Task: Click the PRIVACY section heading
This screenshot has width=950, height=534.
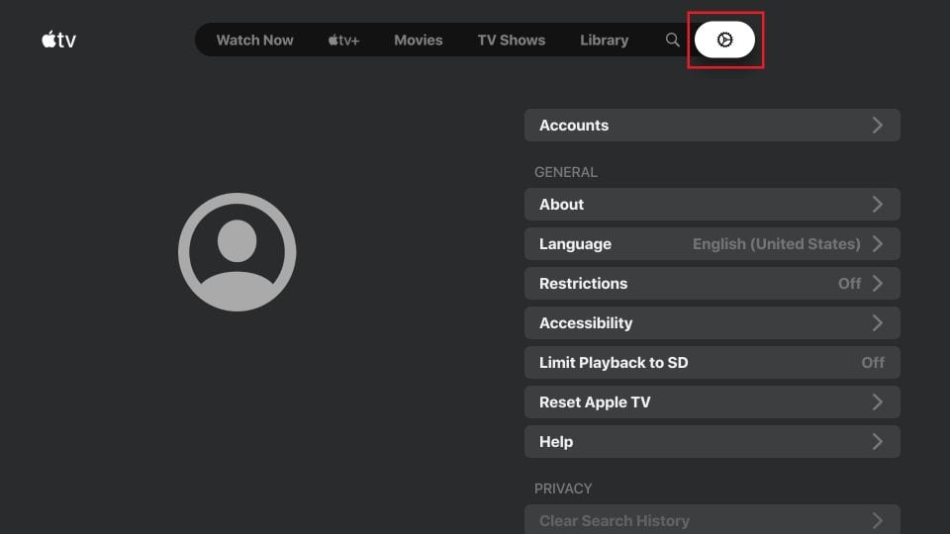Action: coord(563,489)
